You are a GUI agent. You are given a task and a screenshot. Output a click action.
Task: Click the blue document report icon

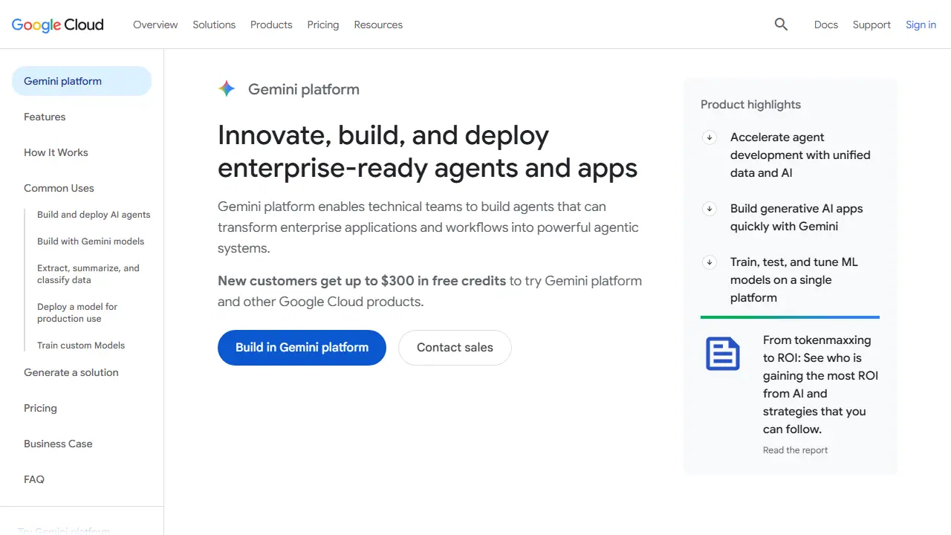tap(723, 354)
